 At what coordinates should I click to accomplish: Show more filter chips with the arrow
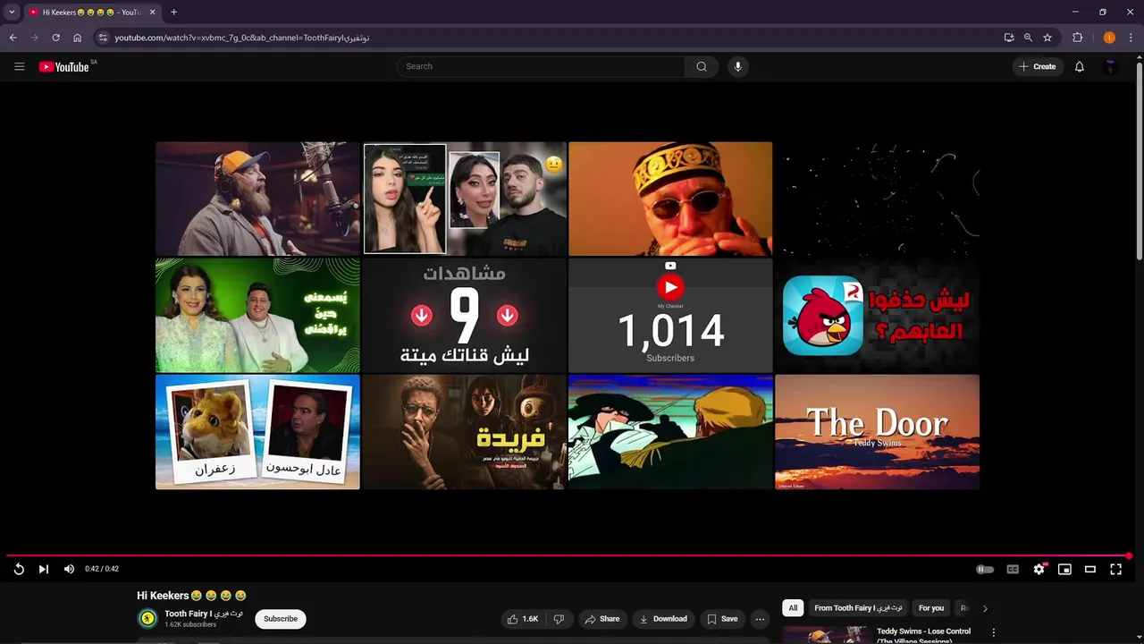[985, 608]
